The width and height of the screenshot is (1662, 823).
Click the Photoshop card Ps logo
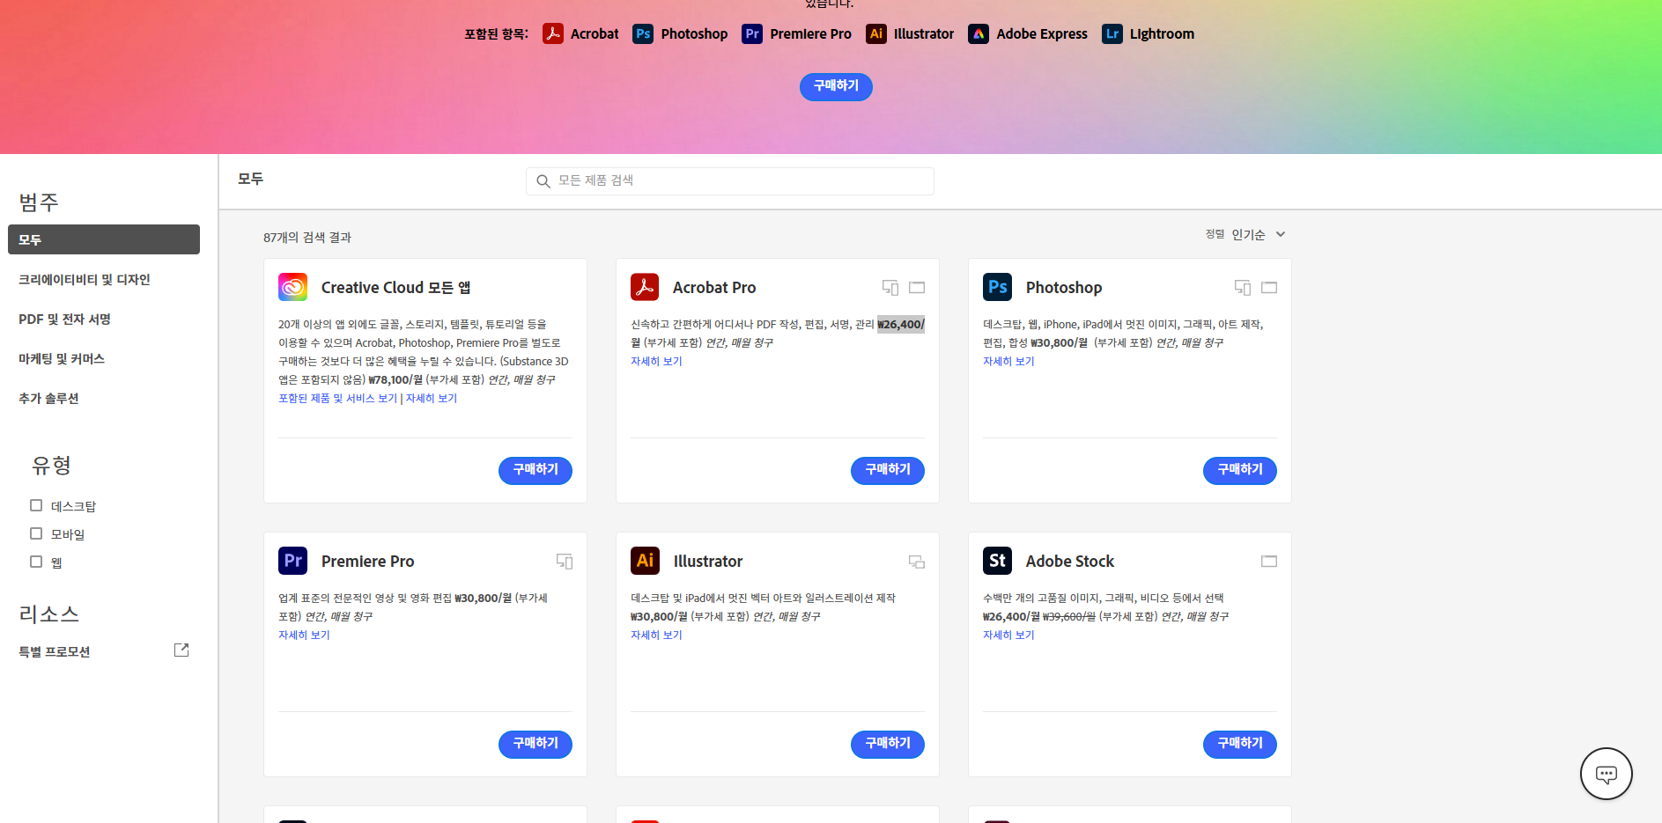pos(997,287)
